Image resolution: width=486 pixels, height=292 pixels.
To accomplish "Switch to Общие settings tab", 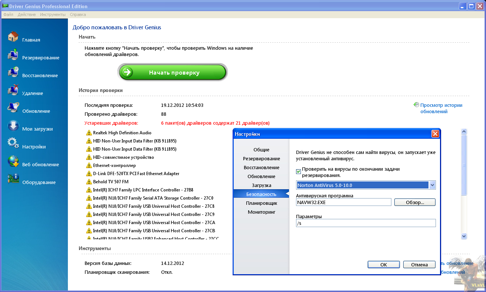I will pos(262,150).
